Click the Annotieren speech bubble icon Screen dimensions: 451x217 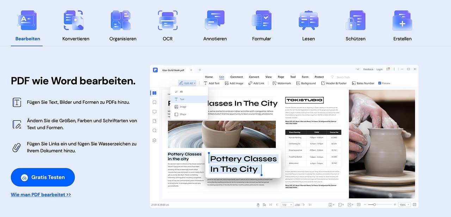215,20
